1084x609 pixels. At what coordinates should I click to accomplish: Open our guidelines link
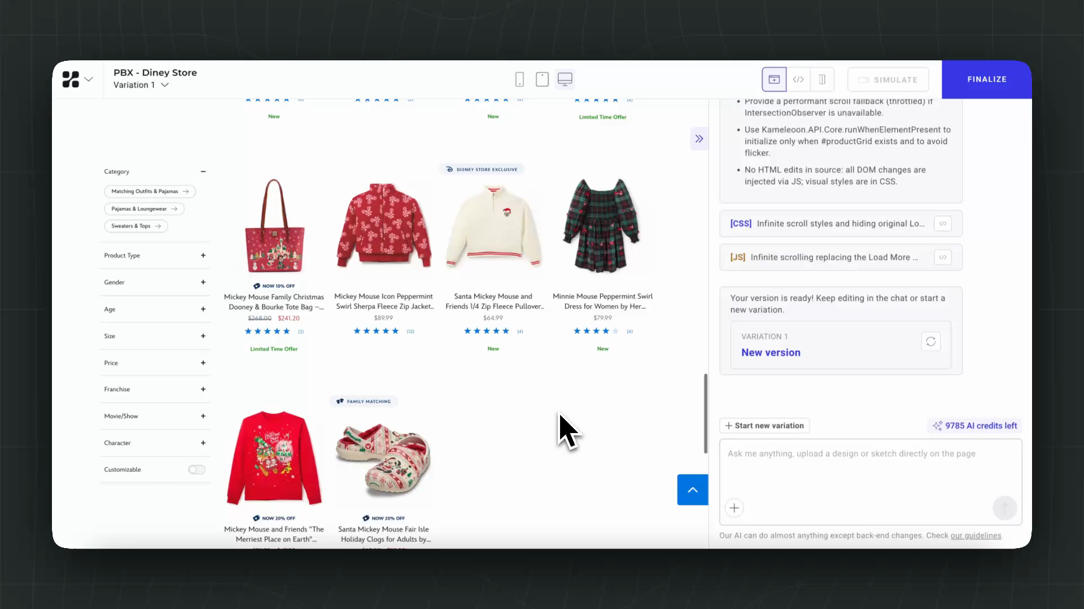coord(976,536)
